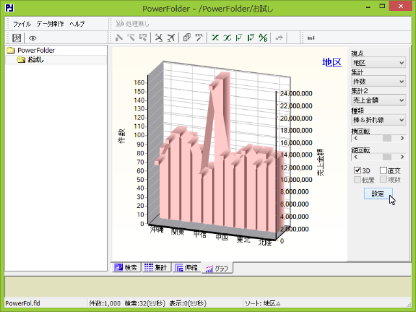This screenshot has height=312, width=416.
Task: Open the データ操作 menu
Action: tap(50, 24)
